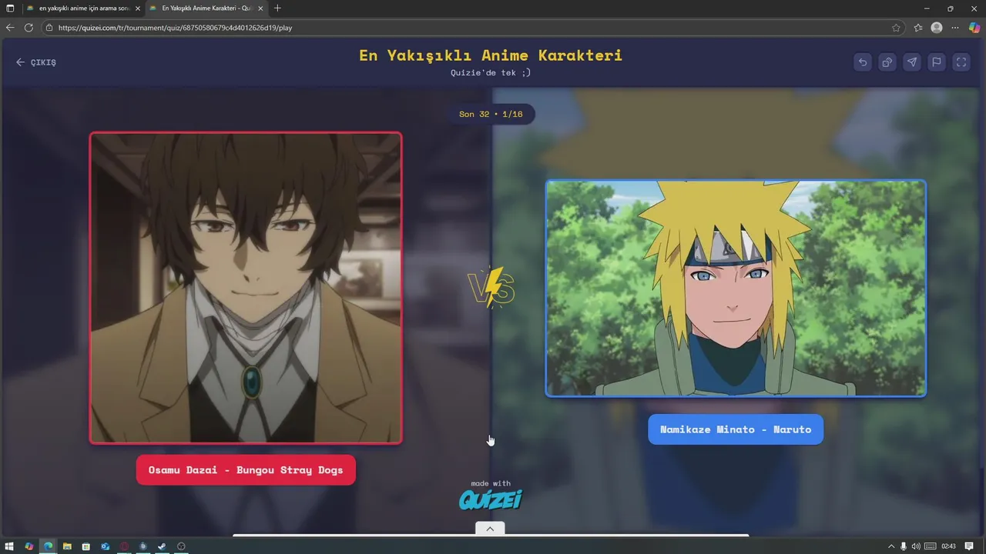The width and height of the screenshot is (986, 554).
Task: Open Steam from the taskbar
Action: (x=162, y=546)
